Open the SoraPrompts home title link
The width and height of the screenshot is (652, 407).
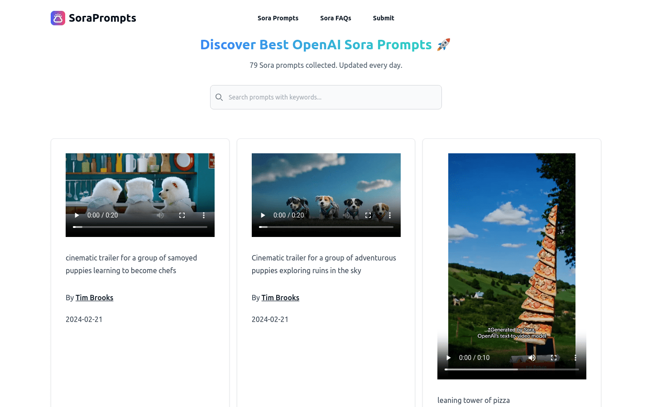click(102, 18)
